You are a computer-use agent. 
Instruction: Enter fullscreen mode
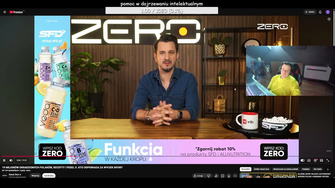coord(328,160)
